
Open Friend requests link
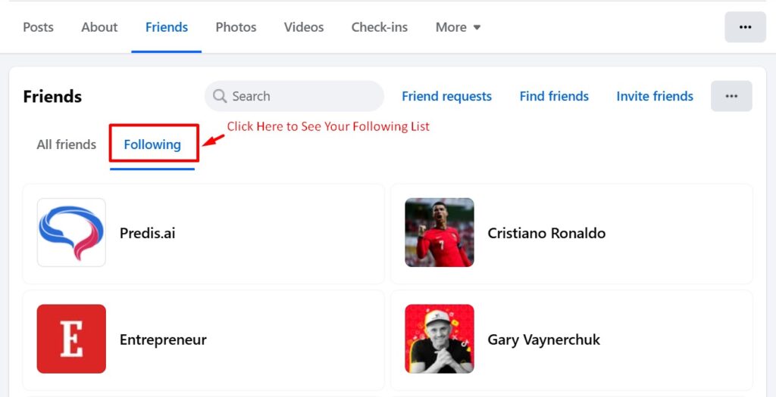(446, 96)
